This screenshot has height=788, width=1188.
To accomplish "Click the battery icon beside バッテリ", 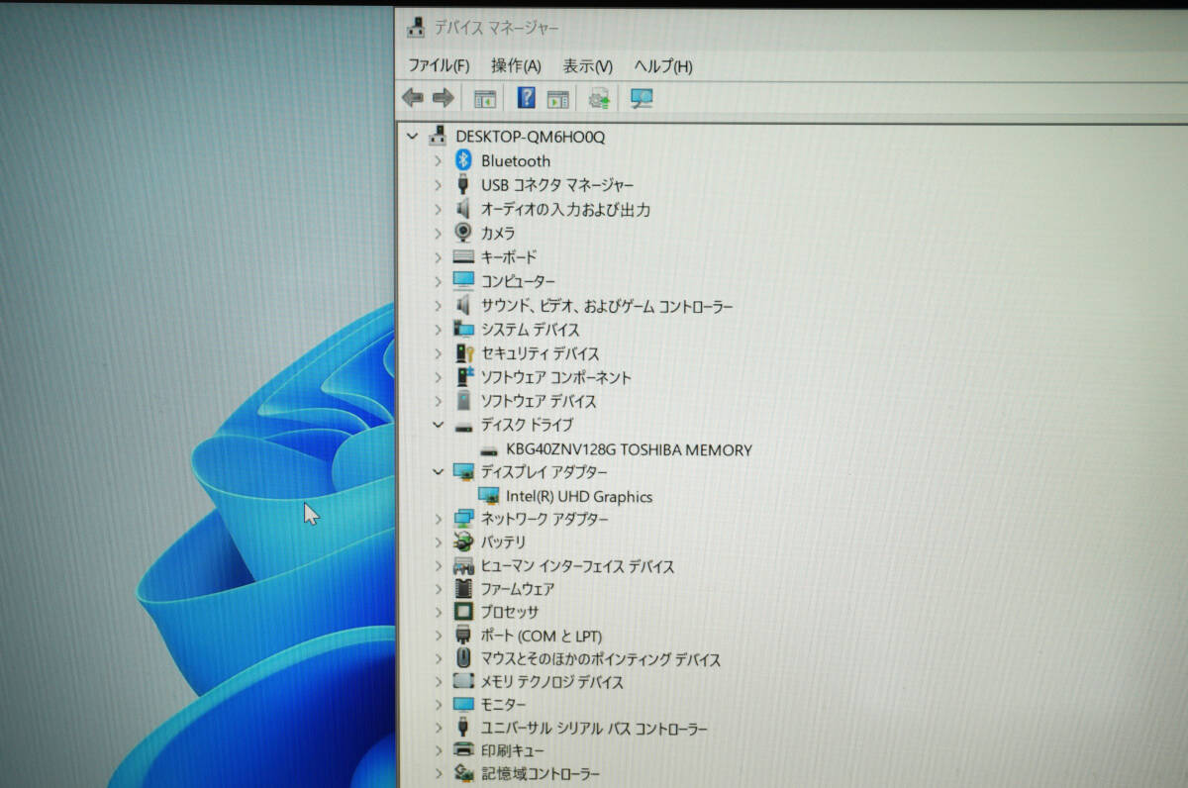I will 463,542.
